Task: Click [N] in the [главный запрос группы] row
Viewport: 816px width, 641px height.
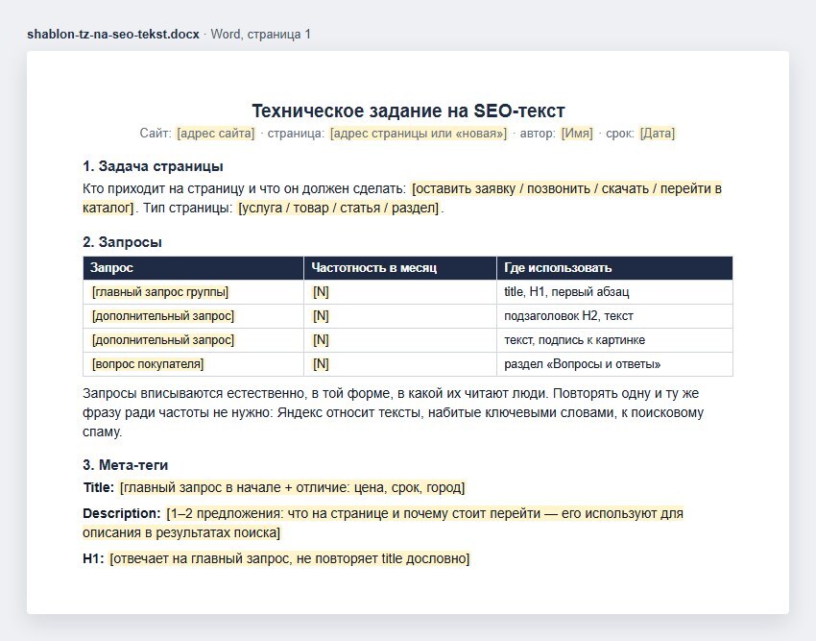Action: (x=321, y=292)
